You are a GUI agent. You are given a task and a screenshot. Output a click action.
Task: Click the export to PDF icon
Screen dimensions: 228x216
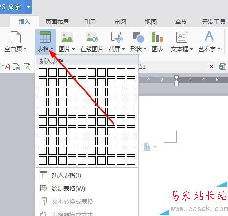(x=6, y=67)
